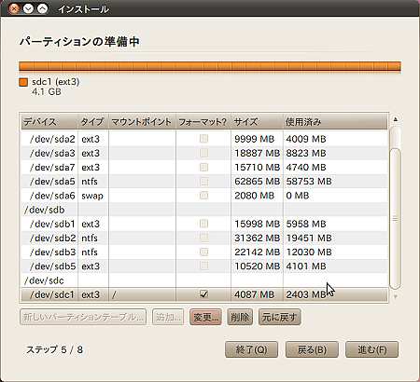Select the /dev/sda3 row
Image resolution: width=420 pixels, height=382 pixels.
(x=204, y=153)
